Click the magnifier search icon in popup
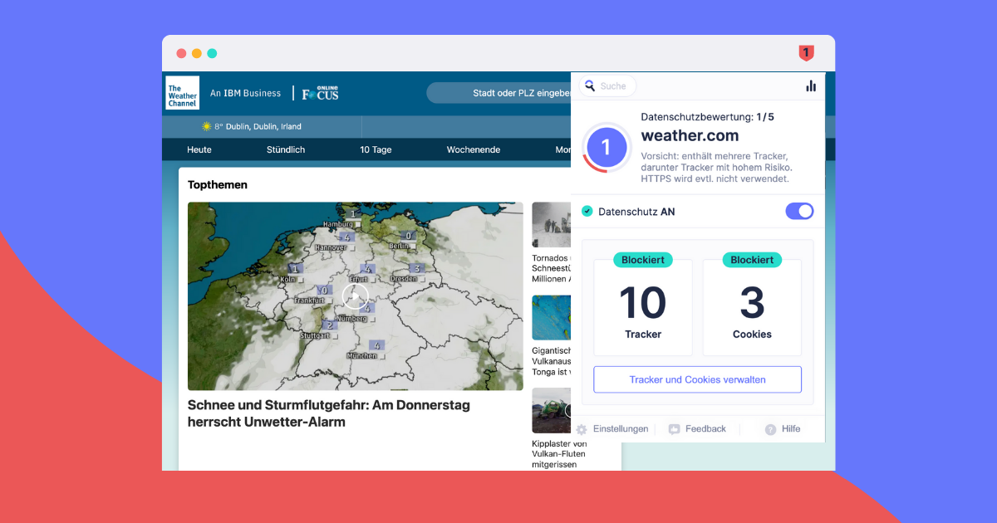 tap(590, 86)
